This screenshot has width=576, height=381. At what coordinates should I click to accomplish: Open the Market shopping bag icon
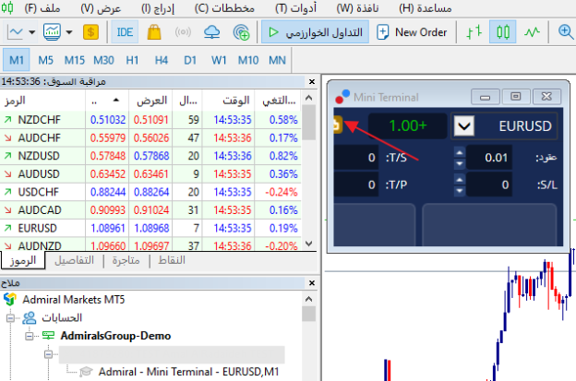[154, 32]
